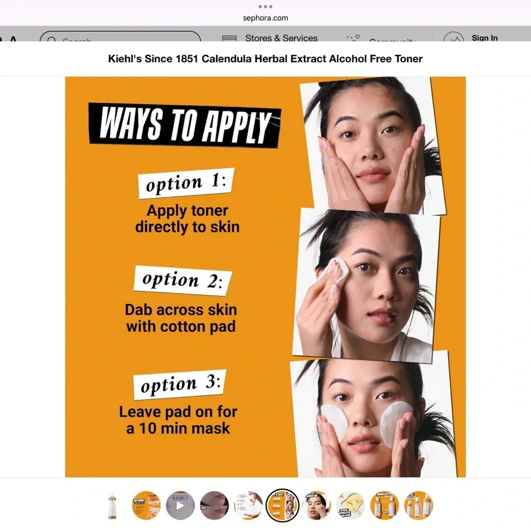This screenshot has width=531, height=531.
Task: Focus the Sephora search field
Action: tap(120, 37)
